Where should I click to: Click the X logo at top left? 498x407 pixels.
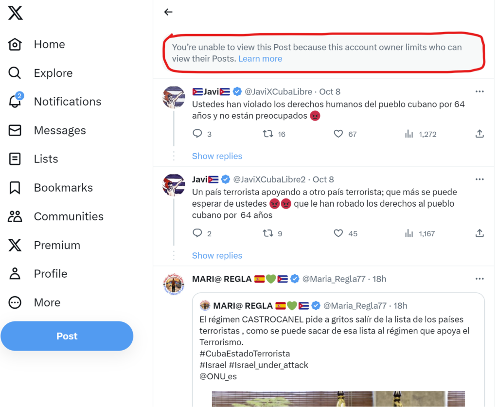tap(15, 13)
